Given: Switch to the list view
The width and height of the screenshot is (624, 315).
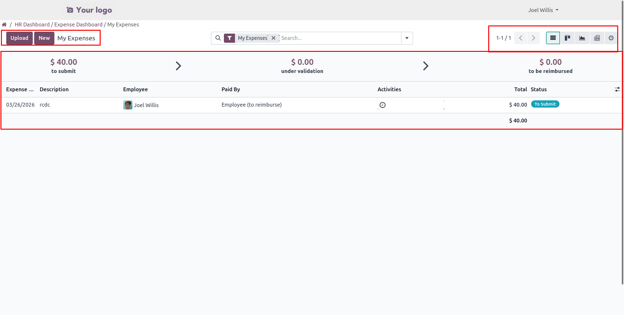Looking at the screenshot, I should pos(553,38).
